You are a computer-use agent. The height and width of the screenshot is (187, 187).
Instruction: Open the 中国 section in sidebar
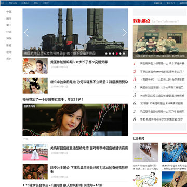click(9, 12)
